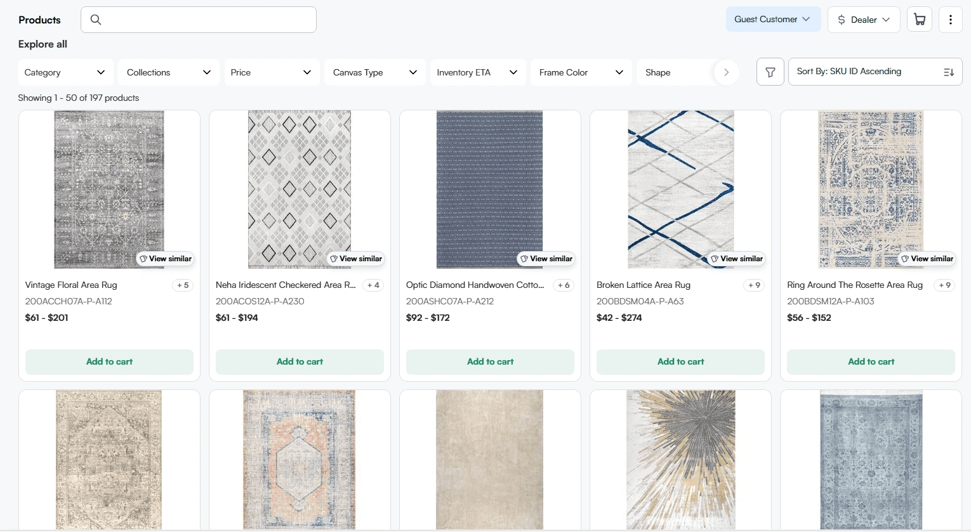Image resolution: width=971 pixels, height=532 pixels.
Task: Click the Frame Color filter swatch option
Action: click(x=580, y=72)
